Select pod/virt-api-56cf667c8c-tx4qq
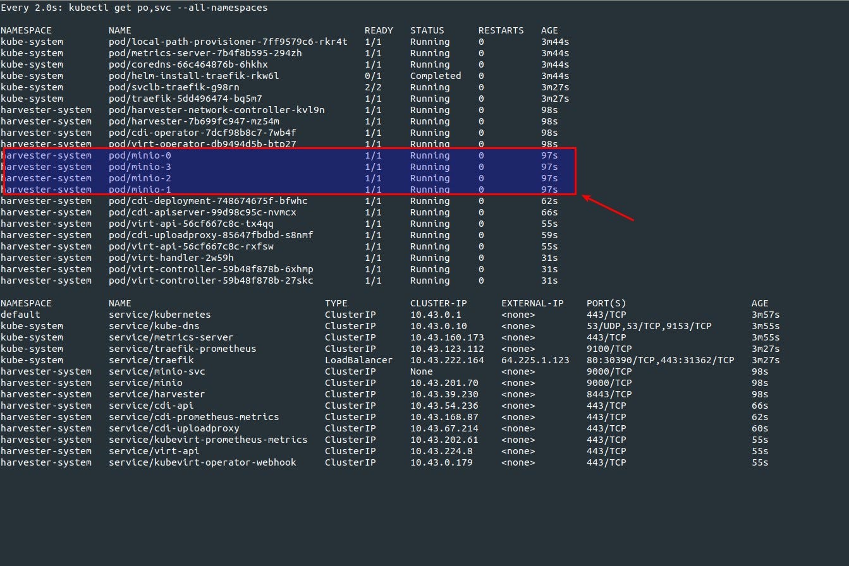The width and height of the screenshot is (849, 566). click(191, 224)
